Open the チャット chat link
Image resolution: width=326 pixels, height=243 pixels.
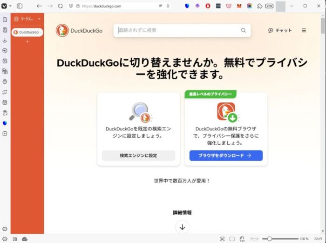pyautogui.click(x=280, y=30)
